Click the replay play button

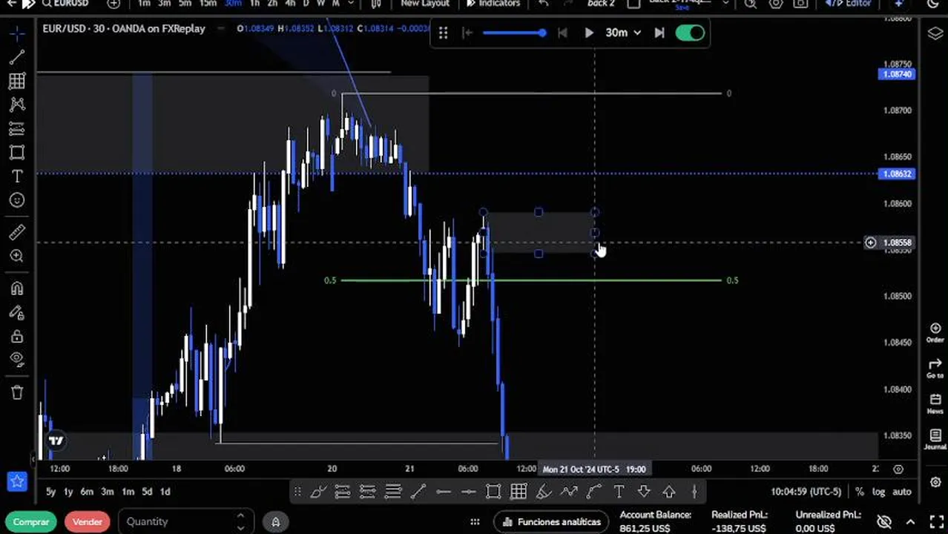589,33
